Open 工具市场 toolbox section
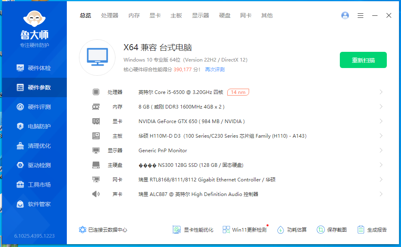 (34, 185)
